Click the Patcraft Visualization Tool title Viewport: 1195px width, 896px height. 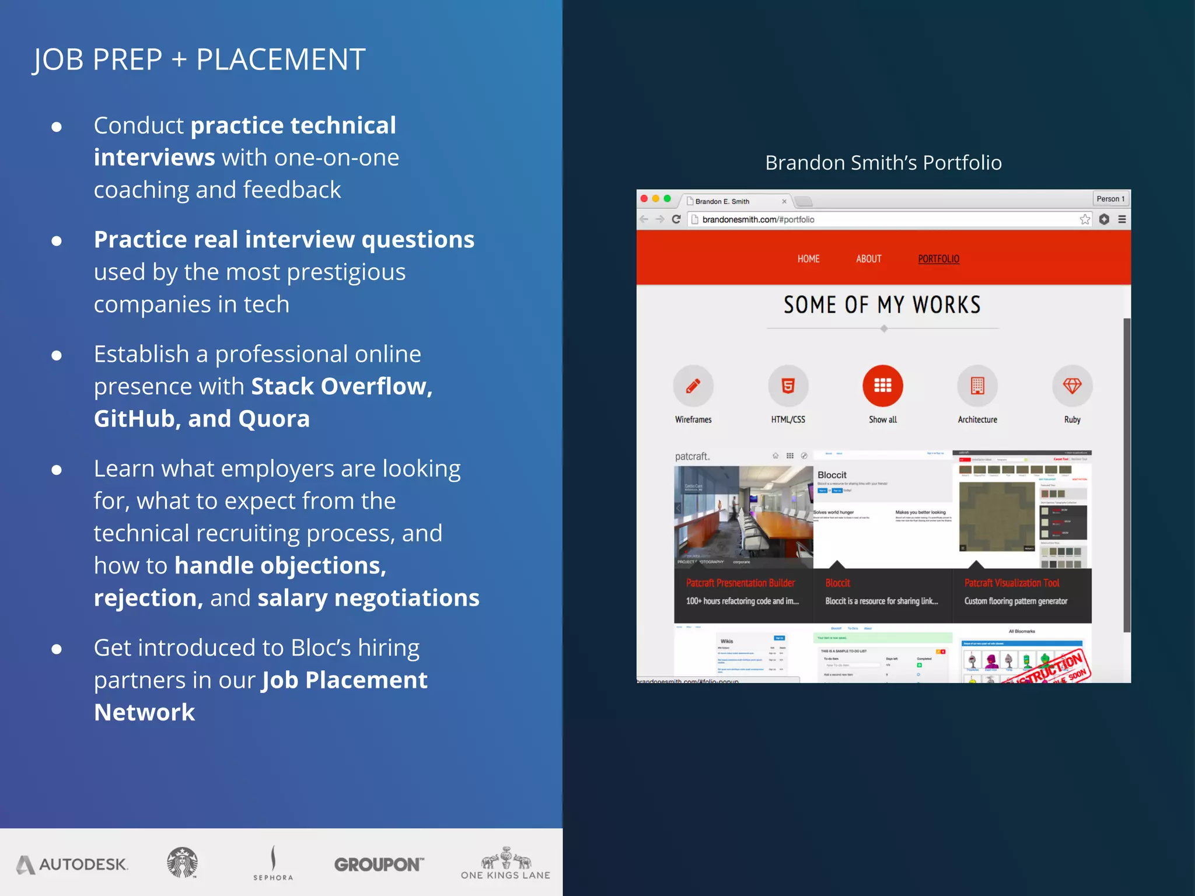(1012, 583)
